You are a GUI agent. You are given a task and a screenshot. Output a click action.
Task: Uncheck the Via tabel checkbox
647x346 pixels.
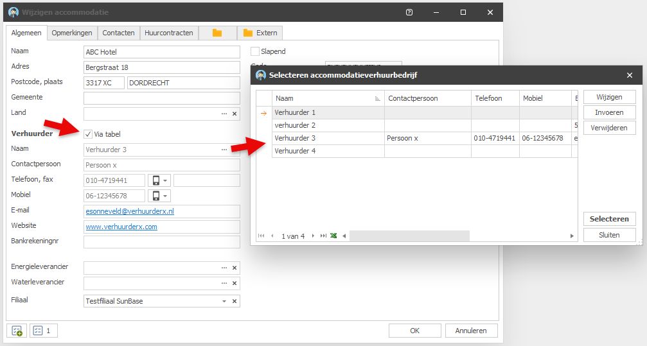88,134
